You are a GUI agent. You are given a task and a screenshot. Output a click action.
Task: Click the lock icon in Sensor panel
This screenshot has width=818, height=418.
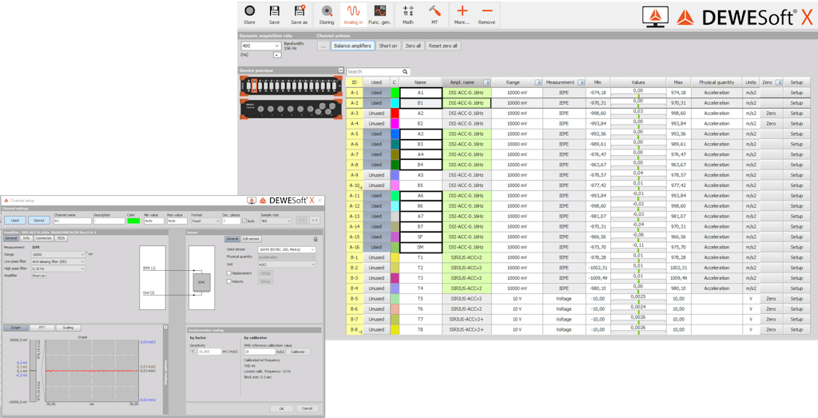point(316,238)
